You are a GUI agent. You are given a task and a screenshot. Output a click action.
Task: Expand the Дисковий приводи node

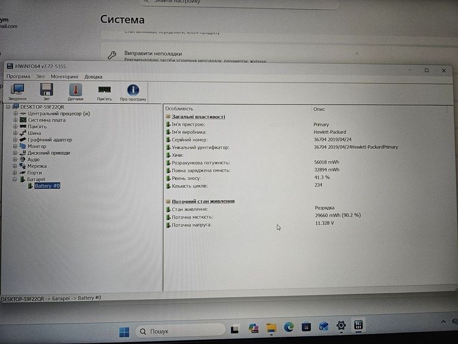[15, 153]
